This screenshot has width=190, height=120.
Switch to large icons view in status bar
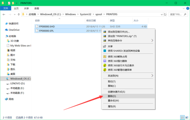coord(187,117)
